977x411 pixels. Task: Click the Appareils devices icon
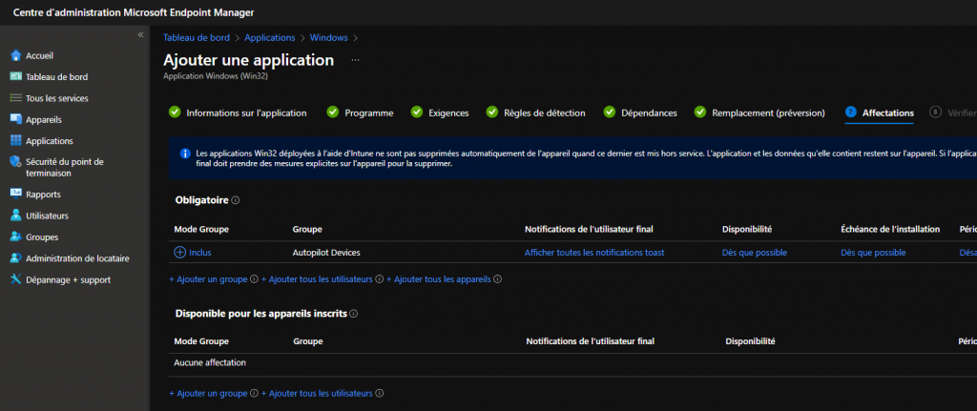click(x=16, y=119)
